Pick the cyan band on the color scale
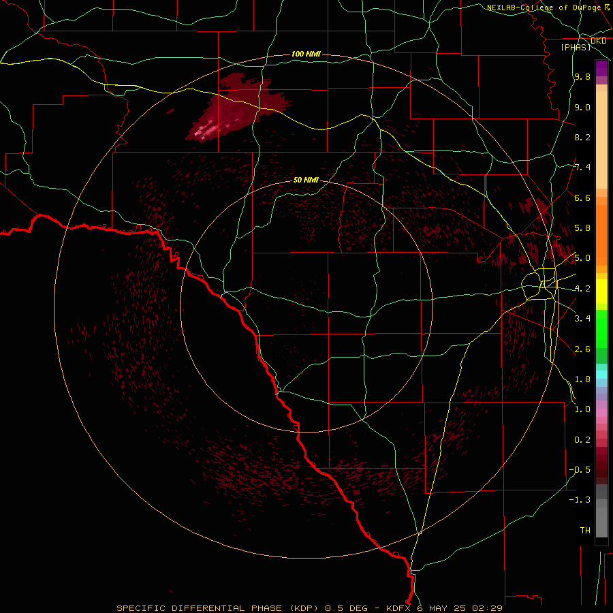This screenshot has height=613, width=613. pos(601,375)
